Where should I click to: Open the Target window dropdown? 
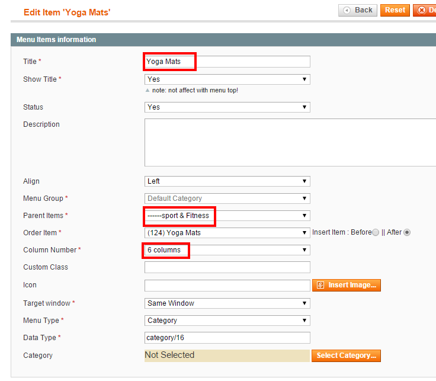pos(227,303)
